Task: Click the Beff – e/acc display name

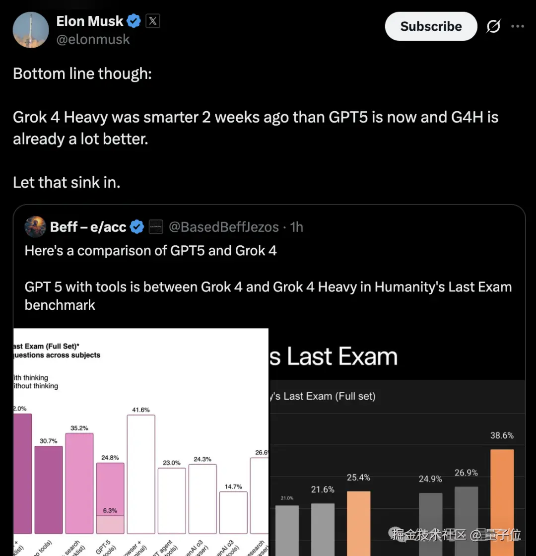Action: [x=88, y=227]
